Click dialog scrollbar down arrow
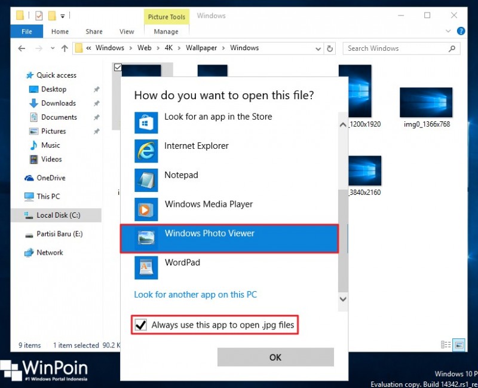The width and height of the screenshot is (478, 388). click(343, 299)
